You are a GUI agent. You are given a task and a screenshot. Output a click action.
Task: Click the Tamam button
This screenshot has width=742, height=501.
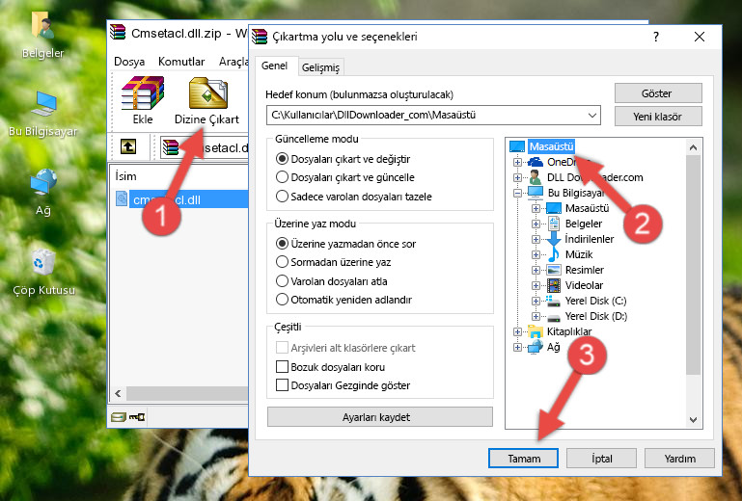[523, 459]
